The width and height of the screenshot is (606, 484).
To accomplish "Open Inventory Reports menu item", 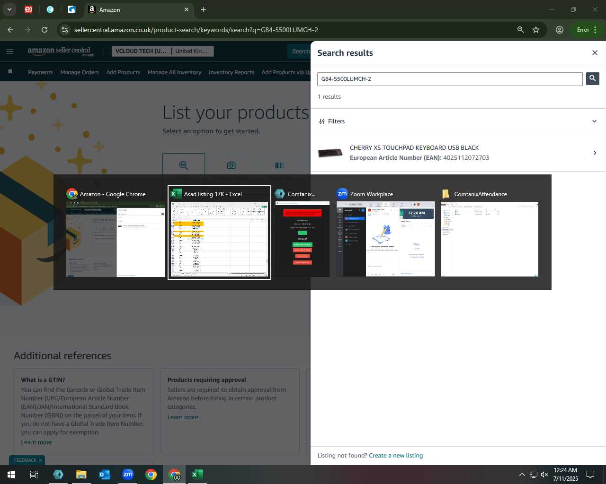I will pos(232,72).
